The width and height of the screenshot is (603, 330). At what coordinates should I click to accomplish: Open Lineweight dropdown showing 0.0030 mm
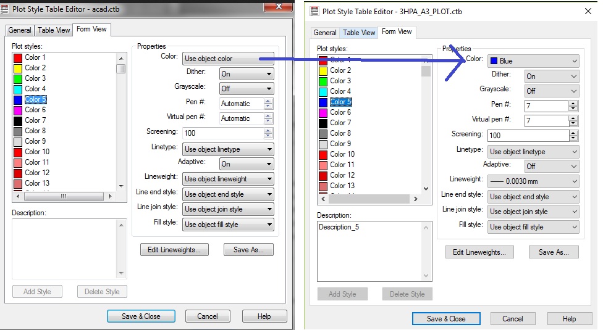tap(533, 181)
